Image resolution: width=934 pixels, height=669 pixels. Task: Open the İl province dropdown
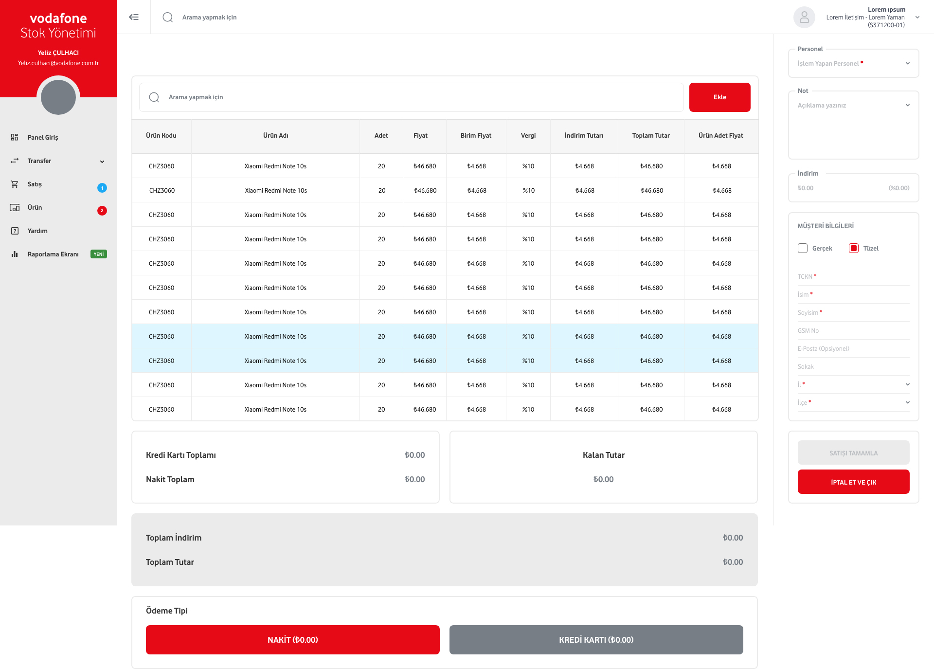854,384
